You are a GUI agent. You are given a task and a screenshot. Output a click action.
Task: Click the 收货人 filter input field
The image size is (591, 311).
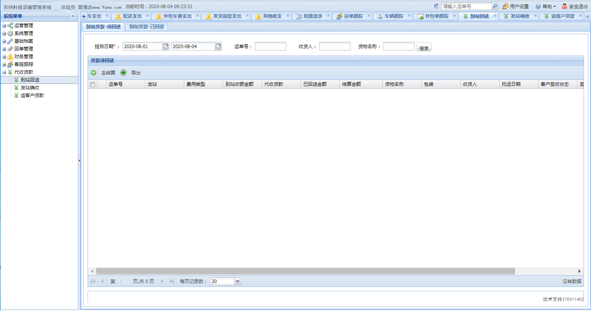(335, 46)
